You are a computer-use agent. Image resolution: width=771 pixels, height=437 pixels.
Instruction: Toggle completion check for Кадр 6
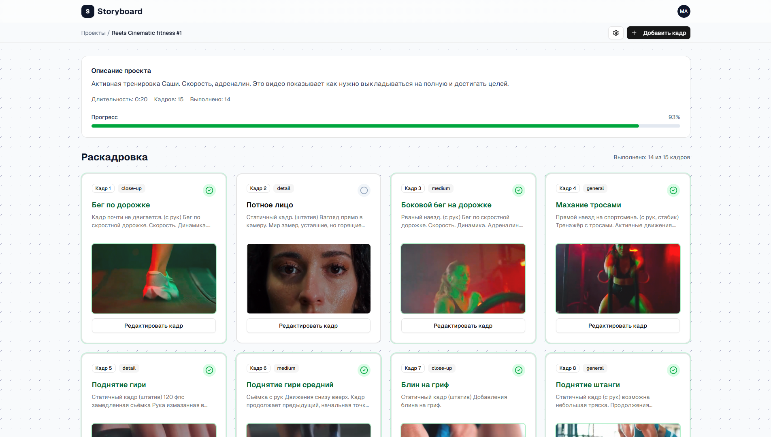364,370
